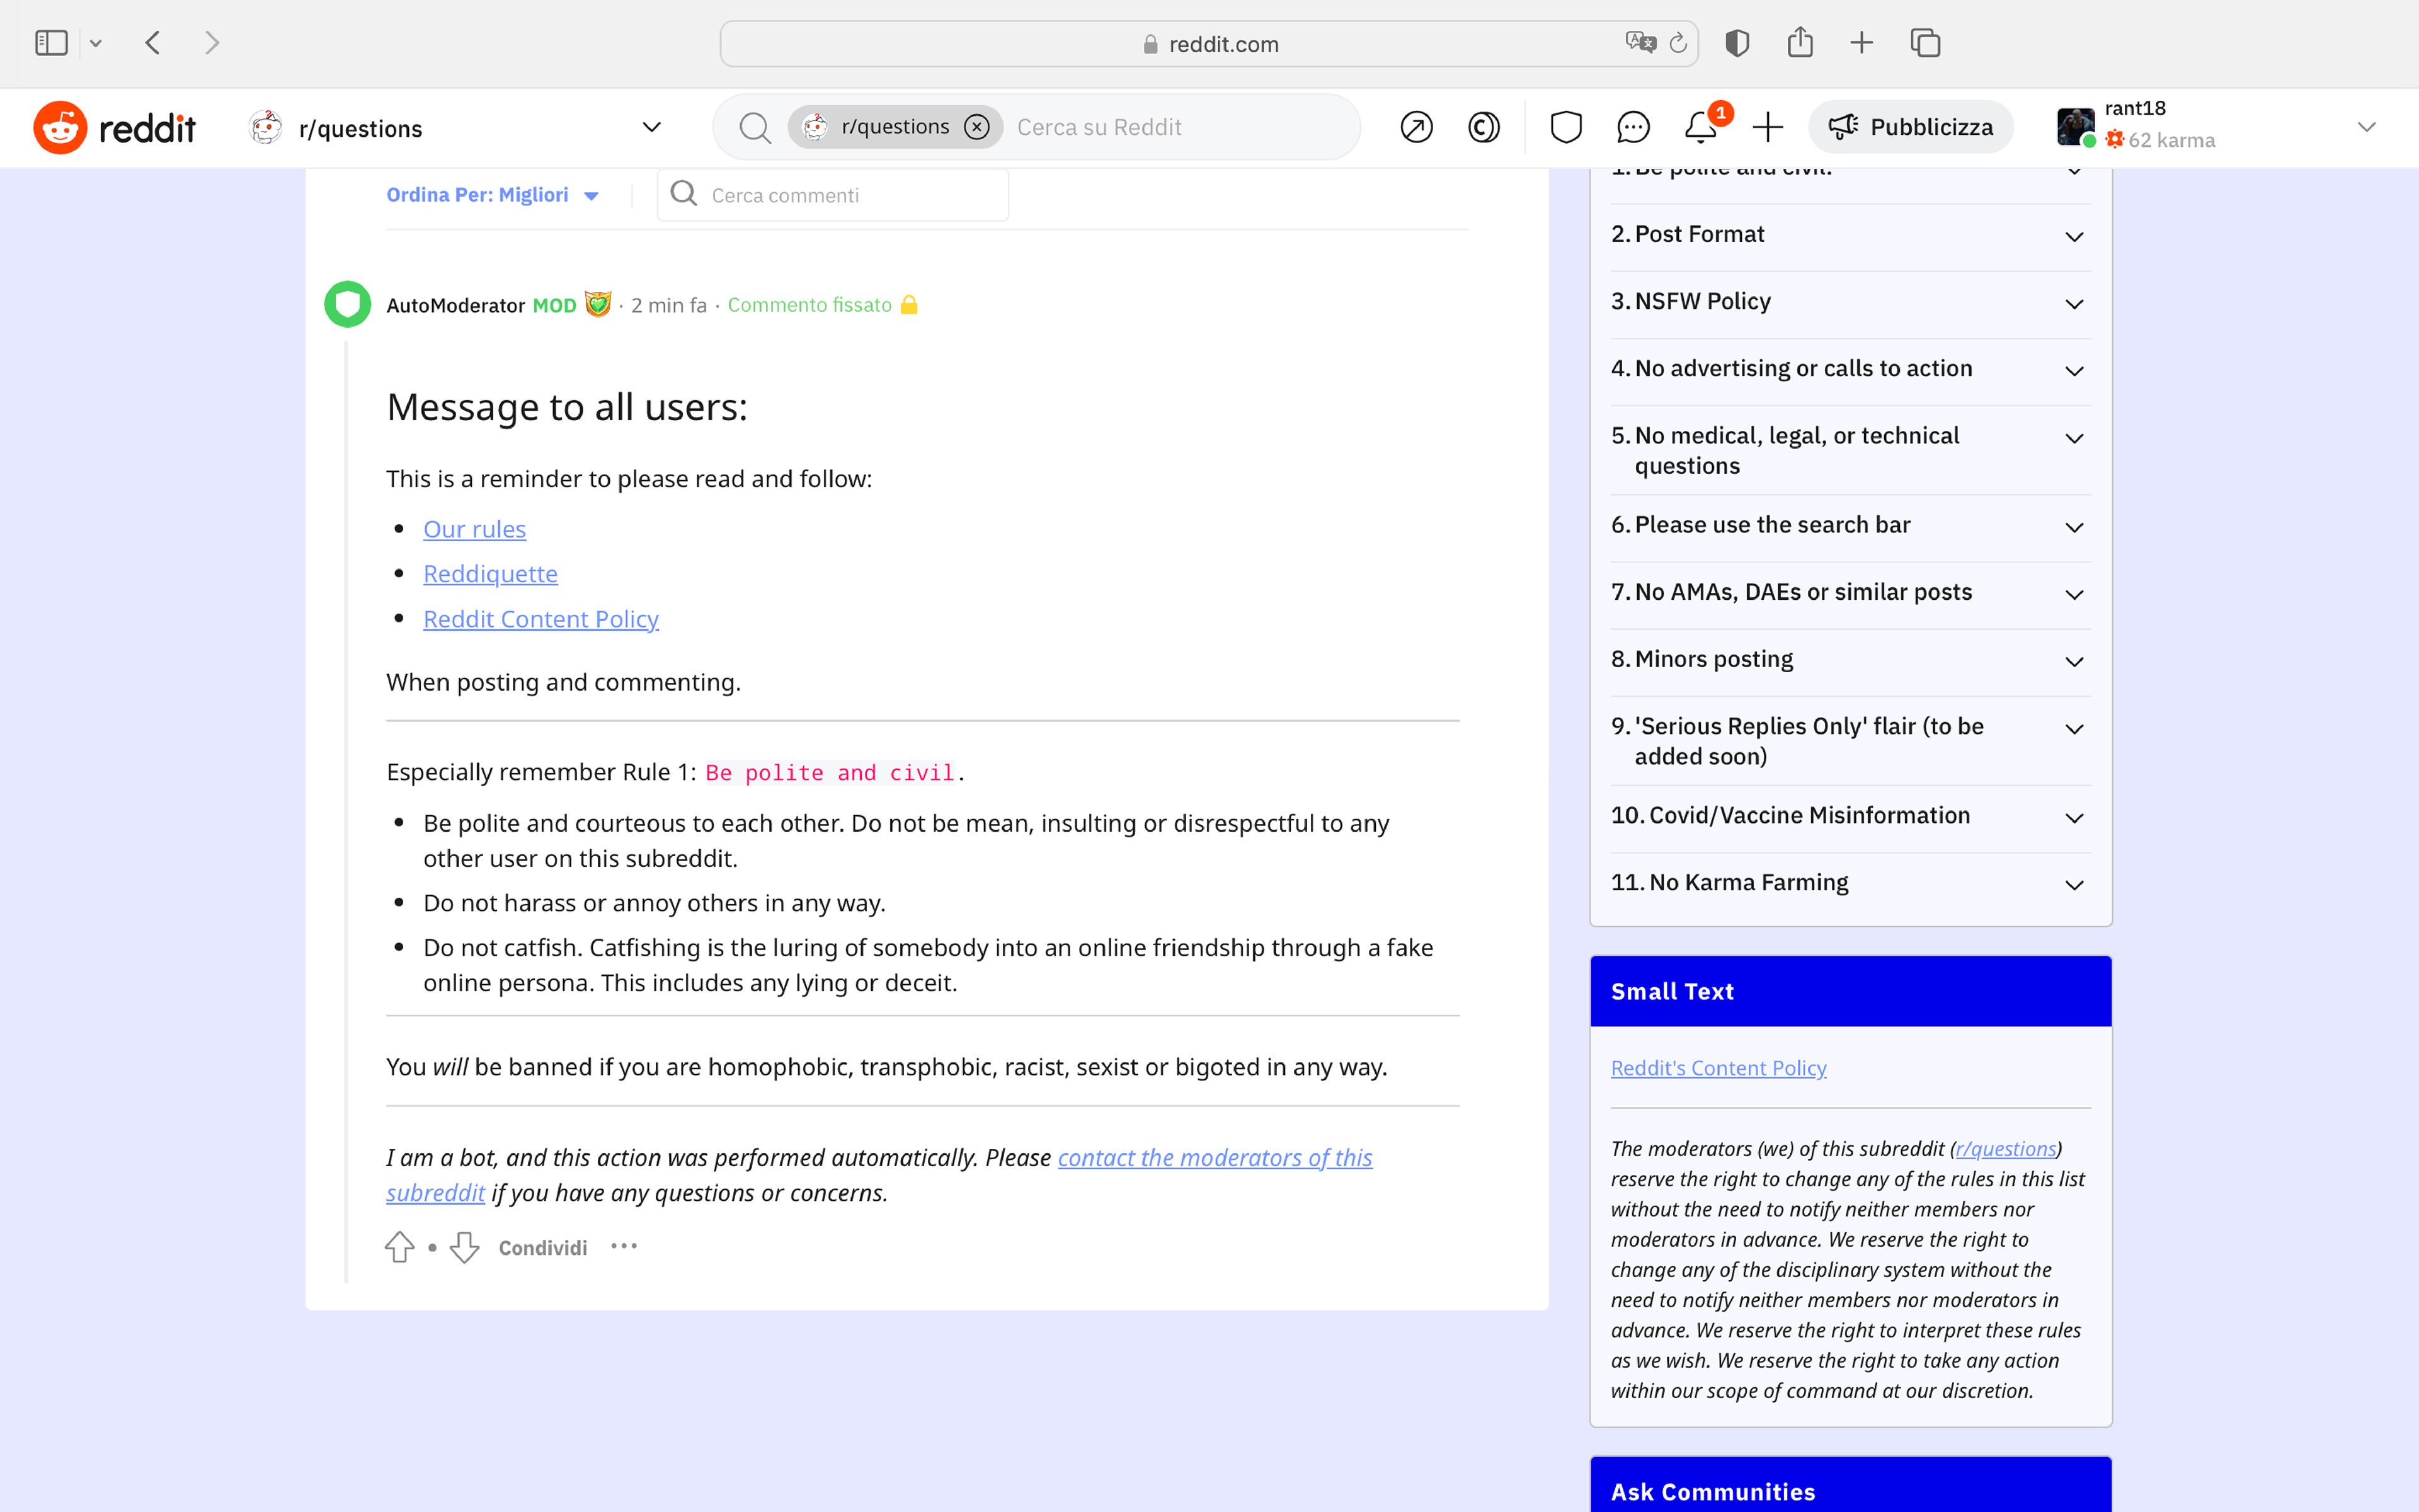
Task: Open the coins icon in header
Action: pyautogui.click(x=1484, y=127)
